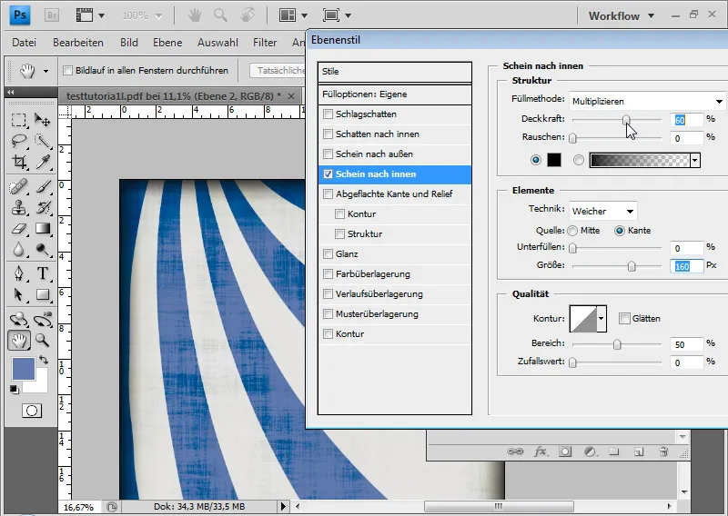Enable the Schatten nach innen checkbox
This screenshot has width=728, height=516.
[x=329, y=134]
